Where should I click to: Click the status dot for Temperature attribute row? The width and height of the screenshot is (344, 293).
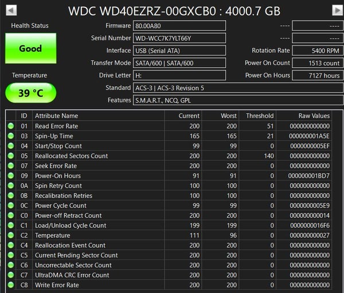click(11, 235)
